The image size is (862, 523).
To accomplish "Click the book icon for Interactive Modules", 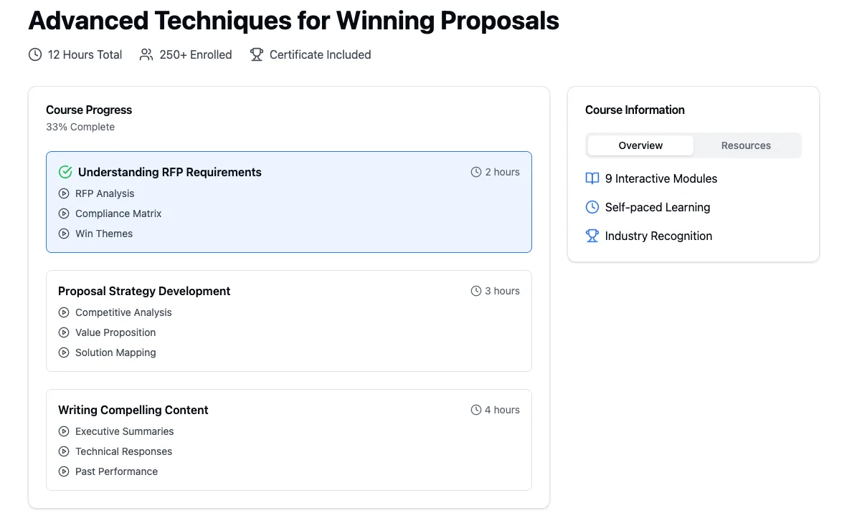I will [x=592, y=178].
